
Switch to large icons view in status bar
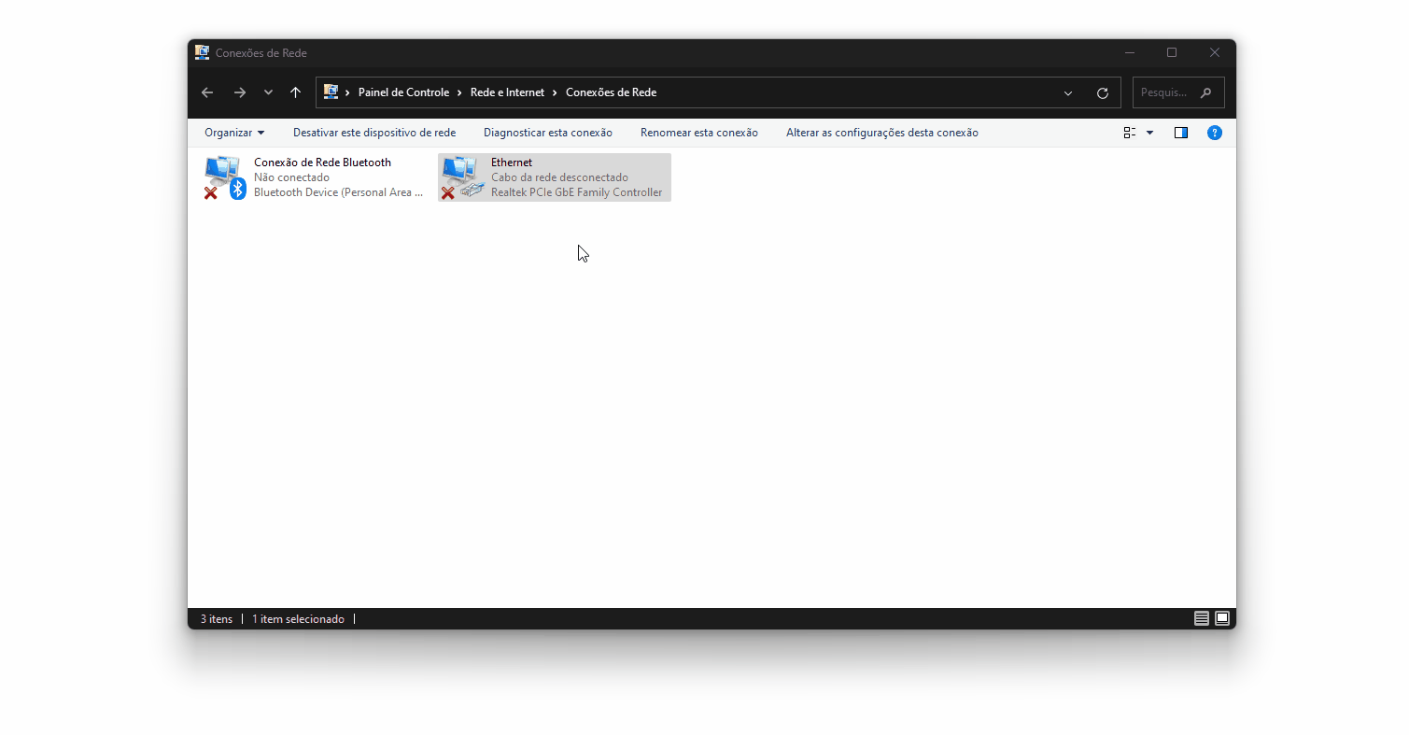pos(1222,618)
